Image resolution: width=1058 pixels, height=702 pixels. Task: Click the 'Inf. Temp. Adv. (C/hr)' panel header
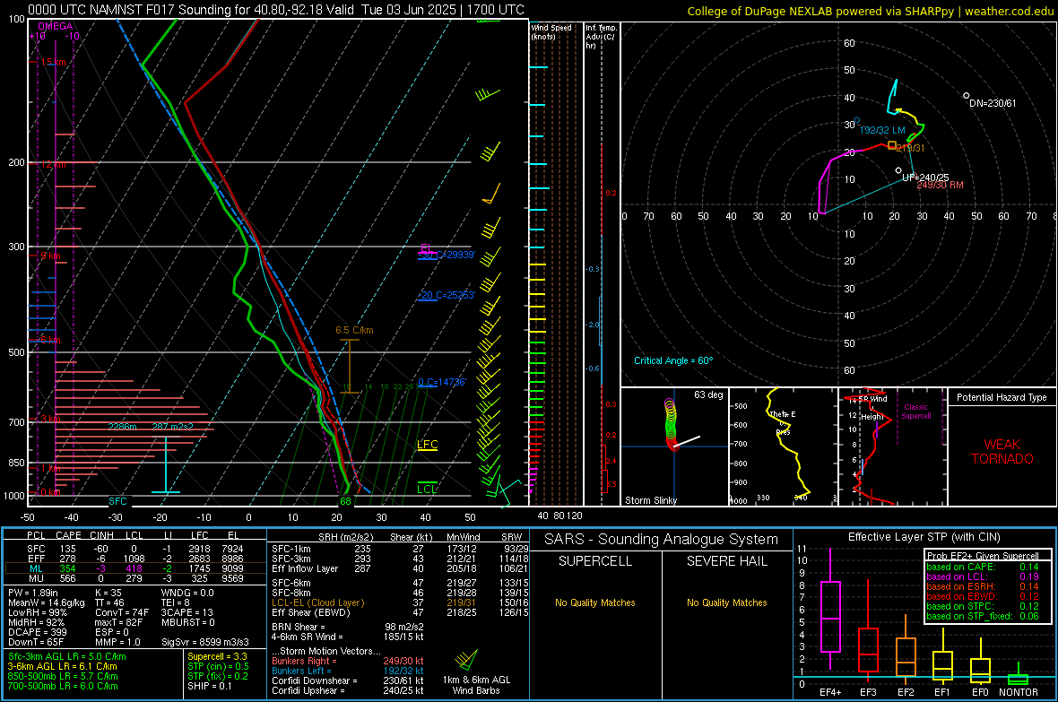coord(601,37)
